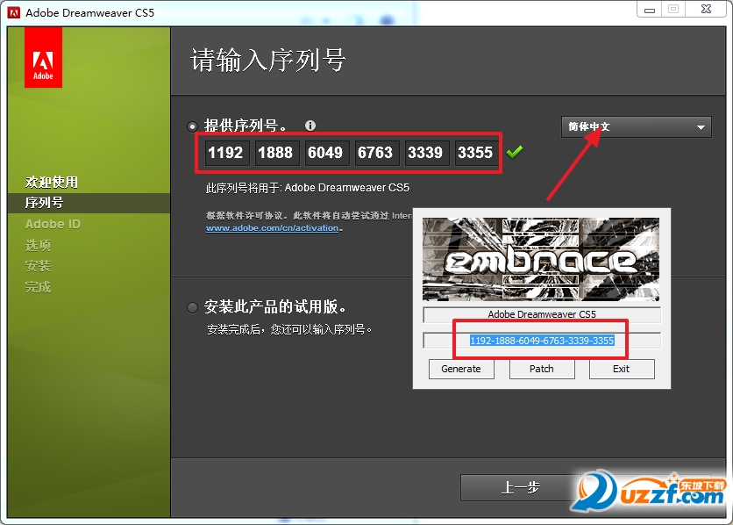Image resolution: width=733 pixels, height=525 pixels.
Task: Click the serial field containing 6763
Action: tap(376, 153)
